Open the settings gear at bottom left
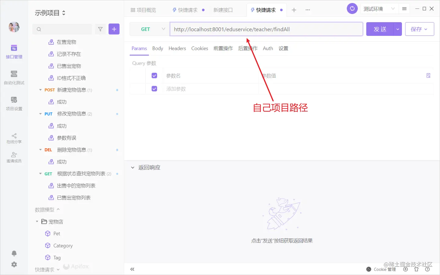Viewport: 440px width, 275px height. 14,264
